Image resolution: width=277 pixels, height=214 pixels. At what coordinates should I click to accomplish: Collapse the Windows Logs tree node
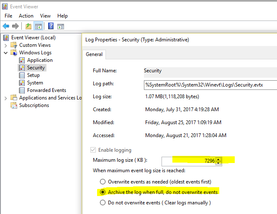(x=6, y=53)
